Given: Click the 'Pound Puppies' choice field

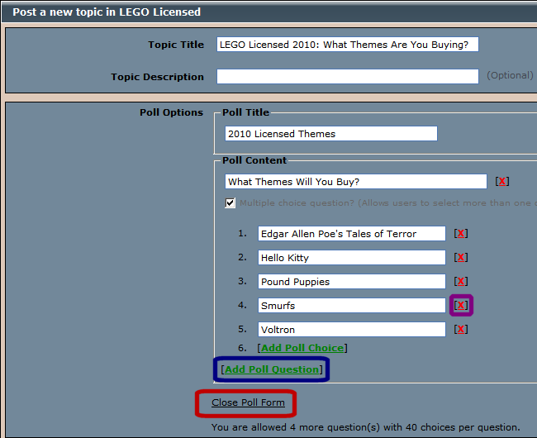Looking at the screenshot, I should coord(352,282).
